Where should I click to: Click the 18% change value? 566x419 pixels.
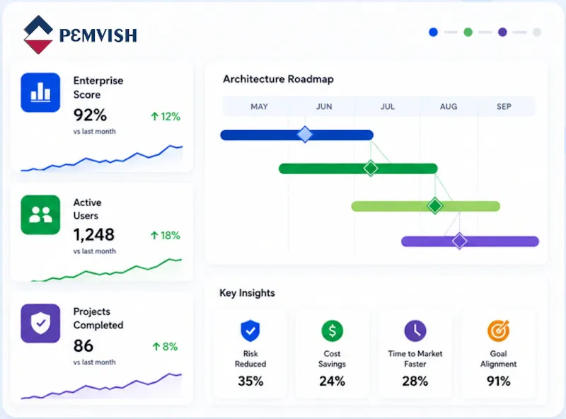click(171, 236)
